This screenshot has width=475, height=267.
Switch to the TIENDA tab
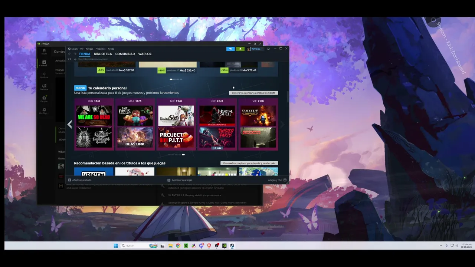point(85,54)
